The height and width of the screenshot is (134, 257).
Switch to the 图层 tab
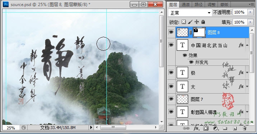173,5
